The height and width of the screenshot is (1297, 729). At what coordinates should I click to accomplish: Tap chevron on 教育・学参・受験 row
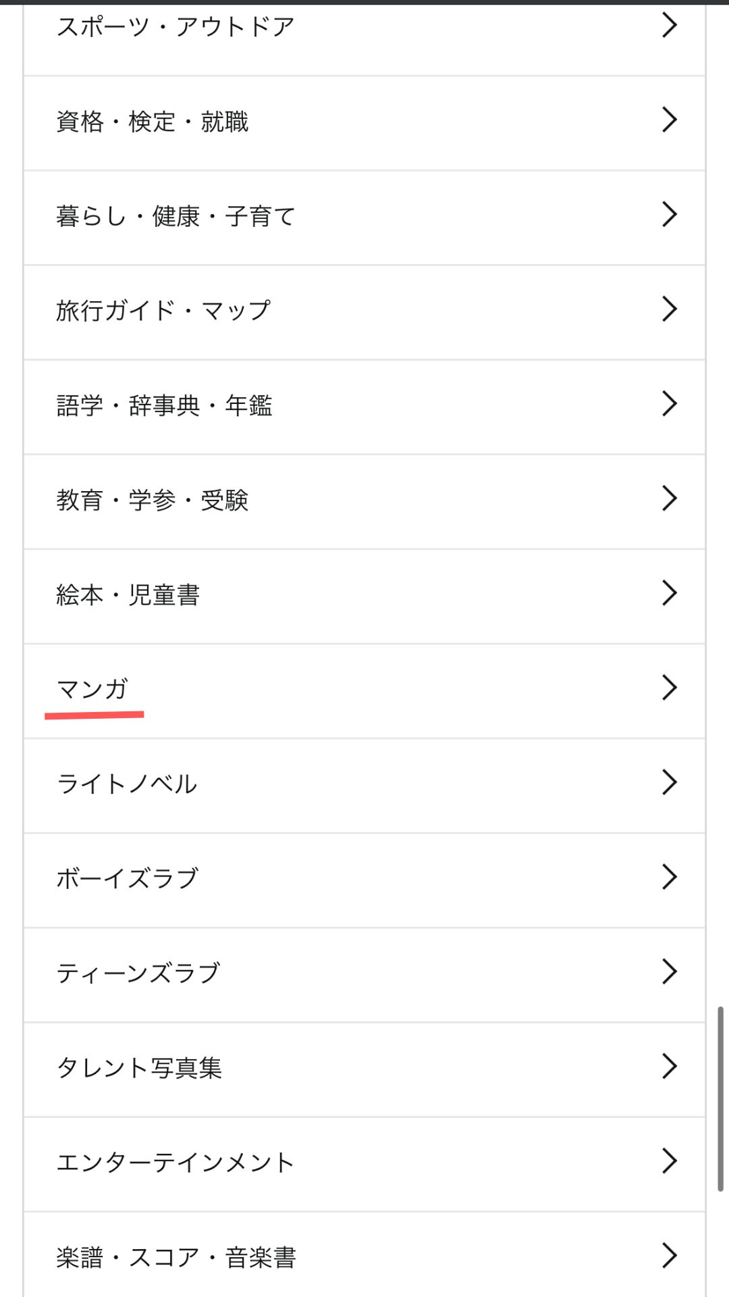669,499
